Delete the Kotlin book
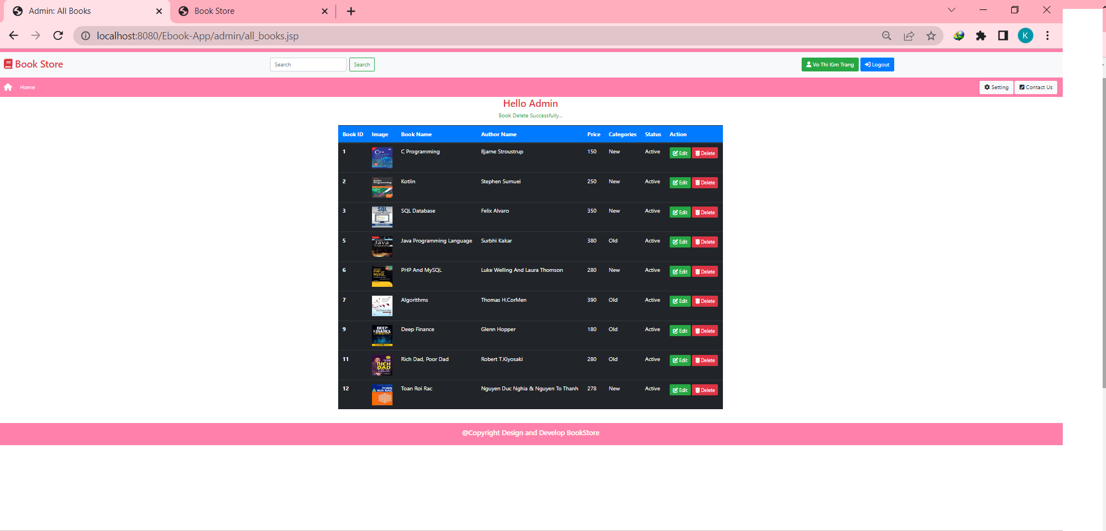This screenshot has width=1106, height=531. click(x=705, y=183)
